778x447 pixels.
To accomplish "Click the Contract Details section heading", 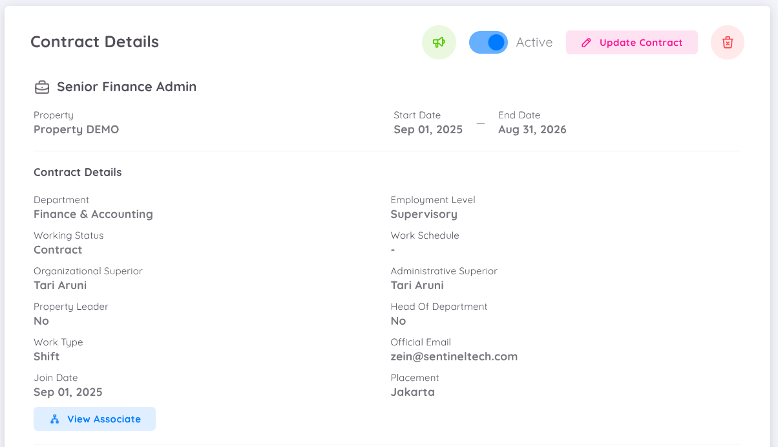I will [x=78, y=172].
